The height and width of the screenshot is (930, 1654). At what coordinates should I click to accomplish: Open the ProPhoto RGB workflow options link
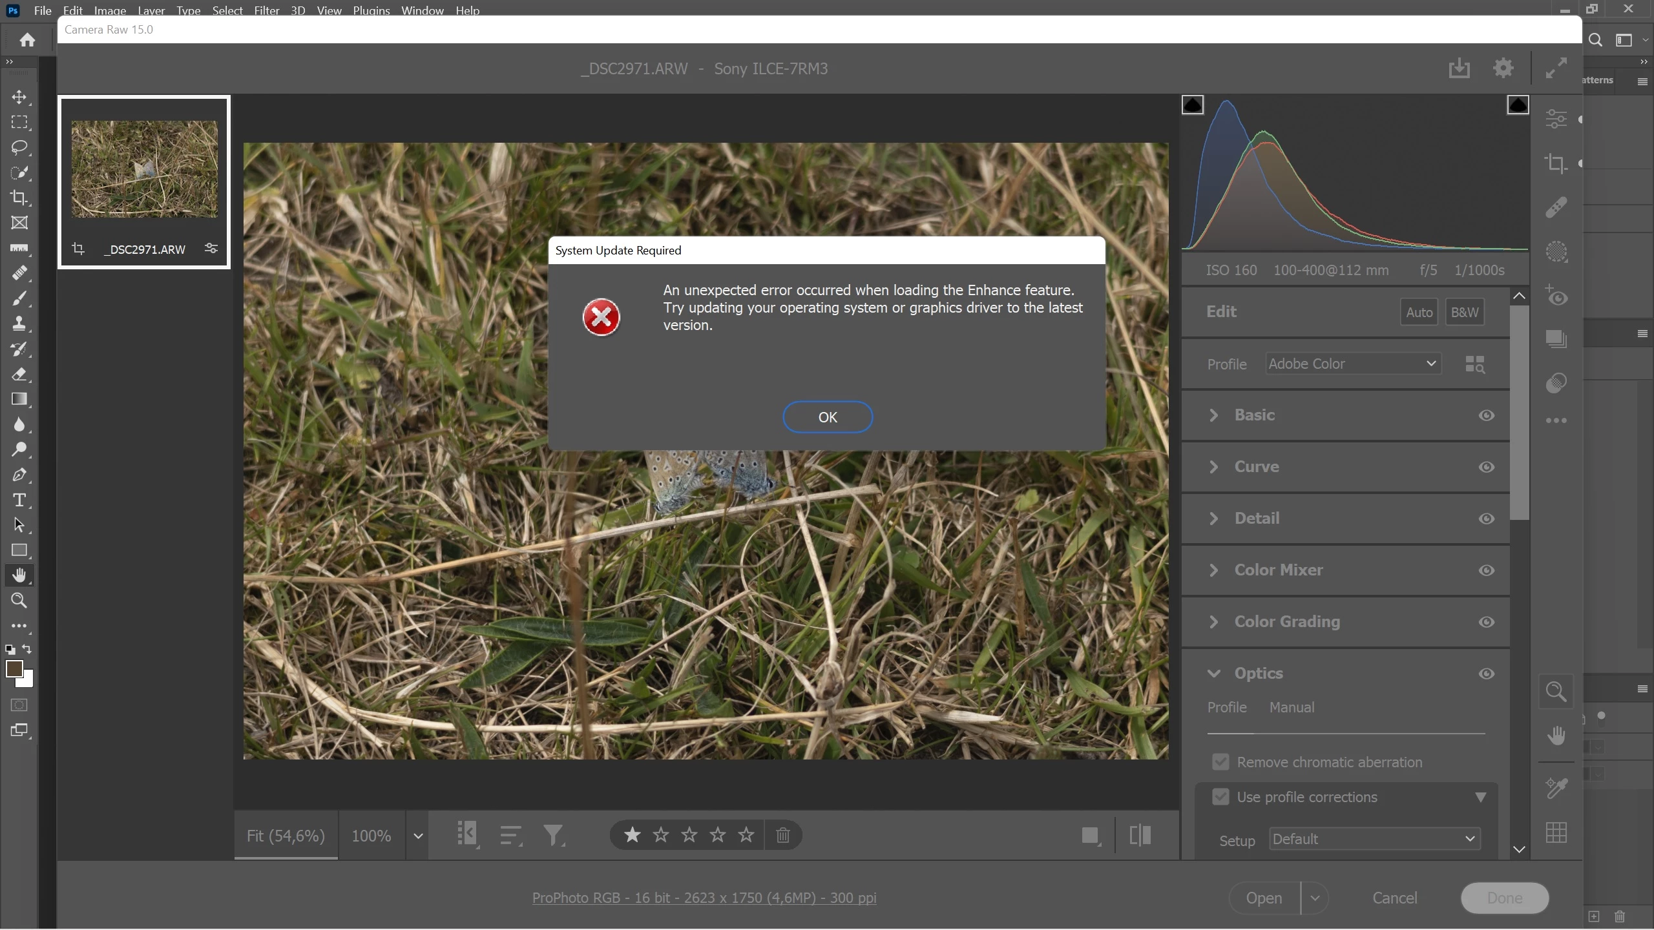(x=704, y=898)
